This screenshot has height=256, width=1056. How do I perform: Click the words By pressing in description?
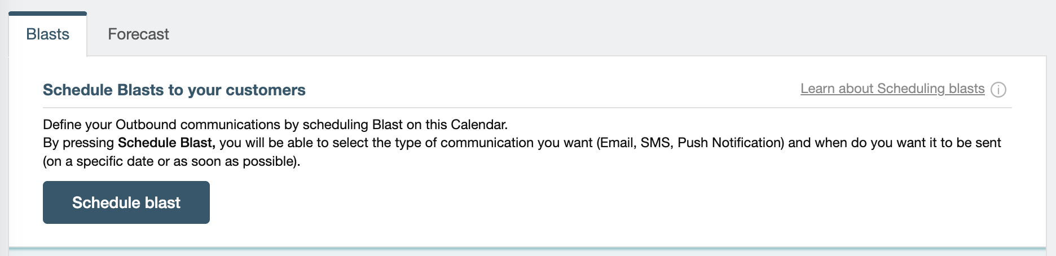tap(78, 143)
